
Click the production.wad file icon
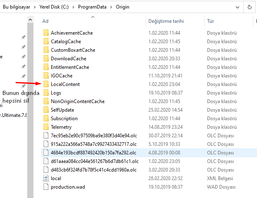click(x=46, y=187)
